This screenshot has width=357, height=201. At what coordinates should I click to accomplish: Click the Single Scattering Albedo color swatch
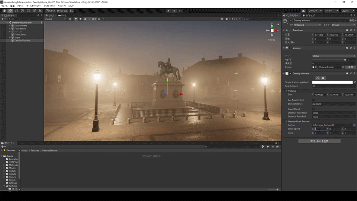click(x=332, y=82)
